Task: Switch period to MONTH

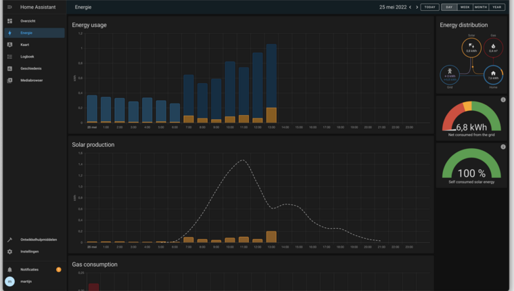Action: coord(481,7)
